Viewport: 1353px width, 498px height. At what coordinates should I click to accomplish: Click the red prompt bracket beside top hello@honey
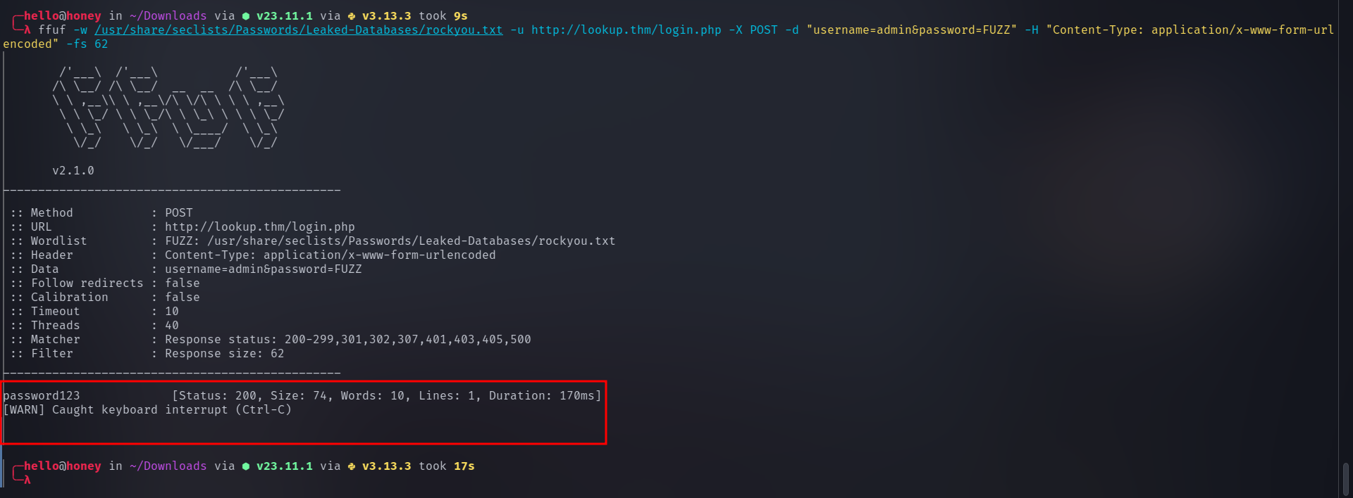17,22
